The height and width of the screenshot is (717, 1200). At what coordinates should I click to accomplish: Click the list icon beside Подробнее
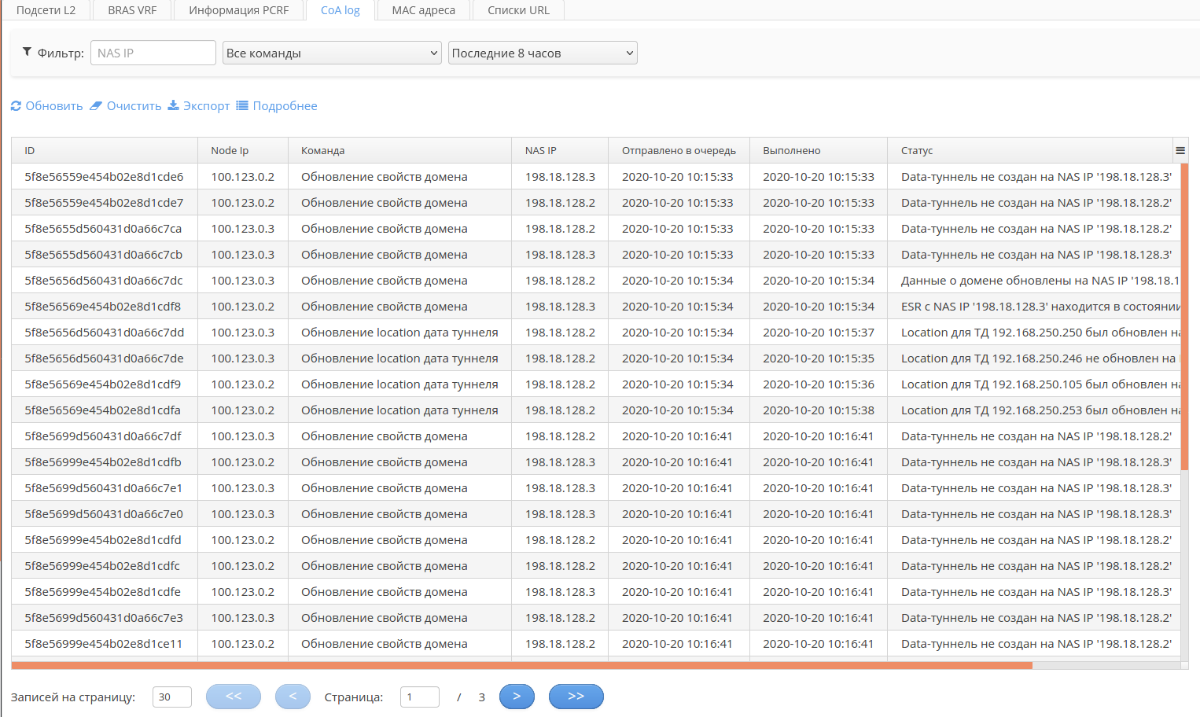pyautogui.click(x=242, y=106)
